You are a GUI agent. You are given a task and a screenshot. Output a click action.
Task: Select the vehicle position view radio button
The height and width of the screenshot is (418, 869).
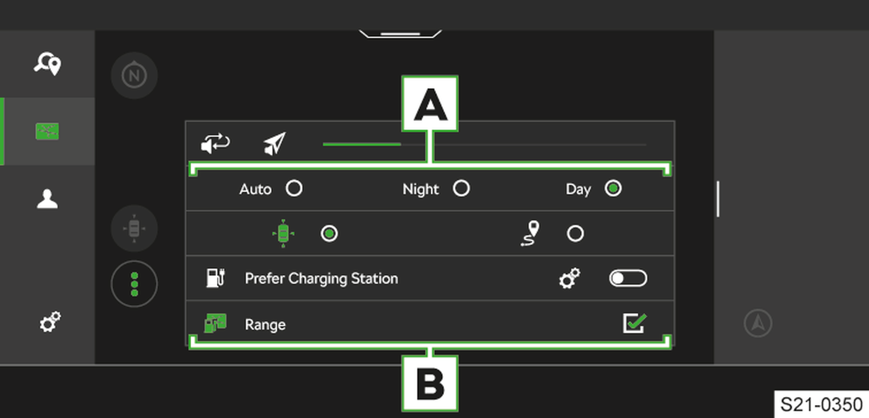pyautogui.click(x=329, y=233)
